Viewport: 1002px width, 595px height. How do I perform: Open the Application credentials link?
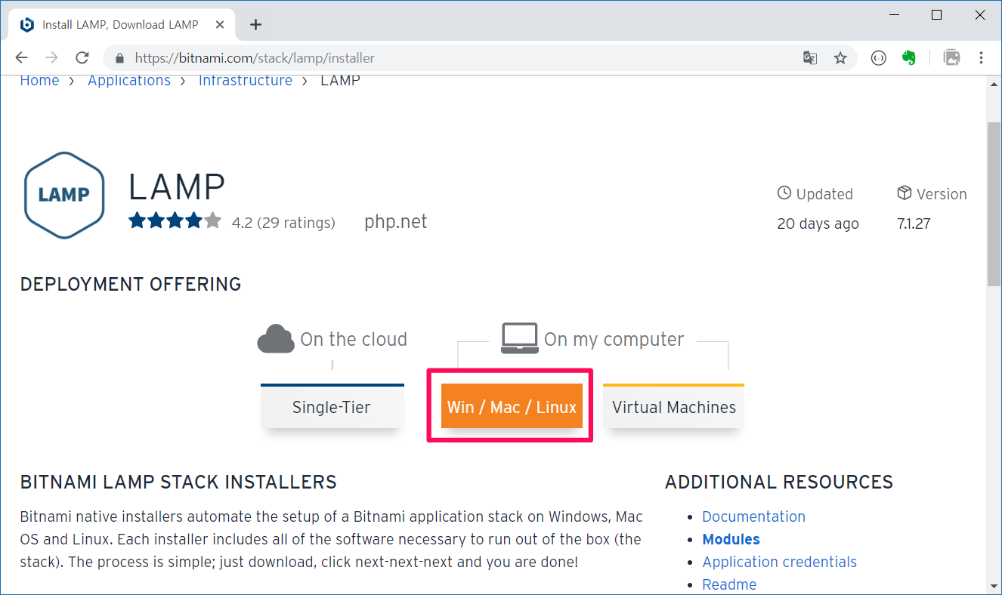pyautogui.click(x=779, y=562)
